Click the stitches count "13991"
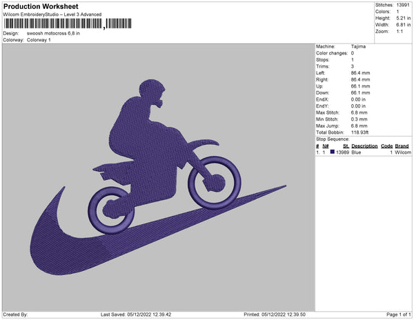The width and height of the screenshot is (414, 320). pyautogui.click(x=403, y=5)
